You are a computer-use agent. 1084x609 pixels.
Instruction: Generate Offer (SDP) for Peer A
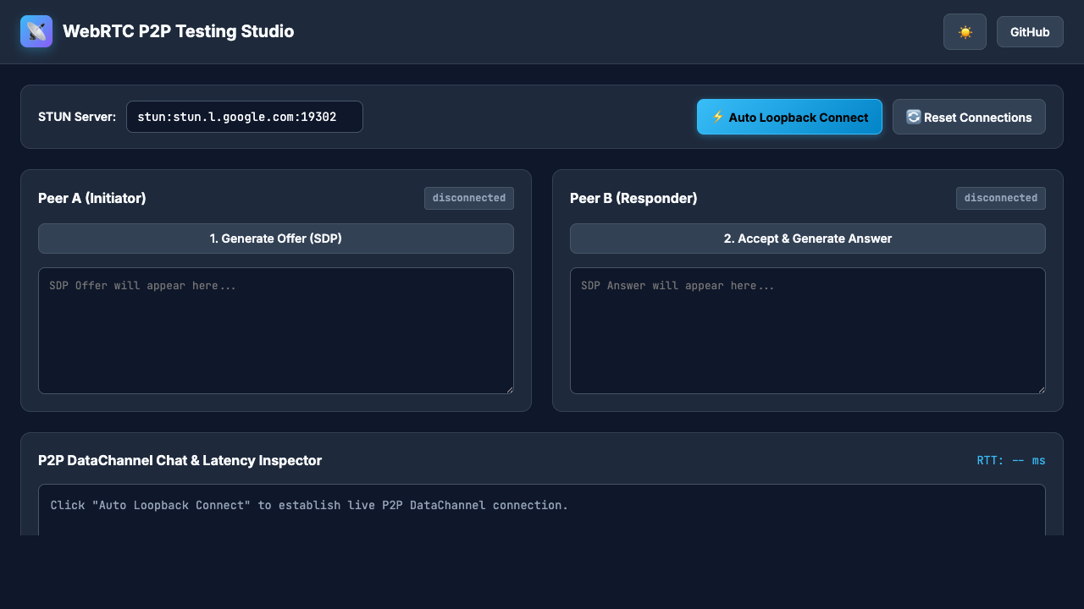coord(276,239)
